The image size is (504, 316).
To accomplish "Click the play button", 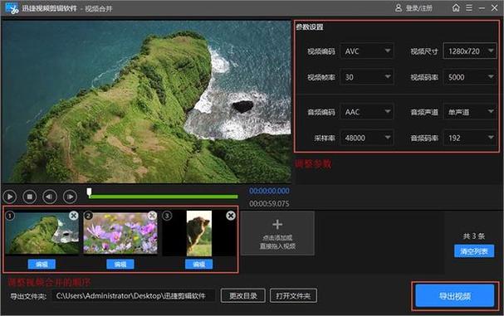I will tap(10, 197).
